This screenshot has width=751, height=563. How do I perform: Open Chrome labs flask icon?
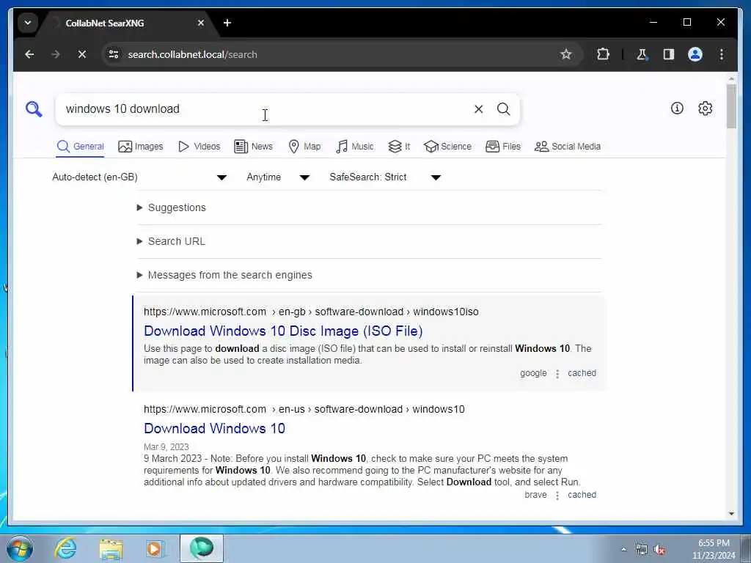pyautogui.click(x=642, y=54)
